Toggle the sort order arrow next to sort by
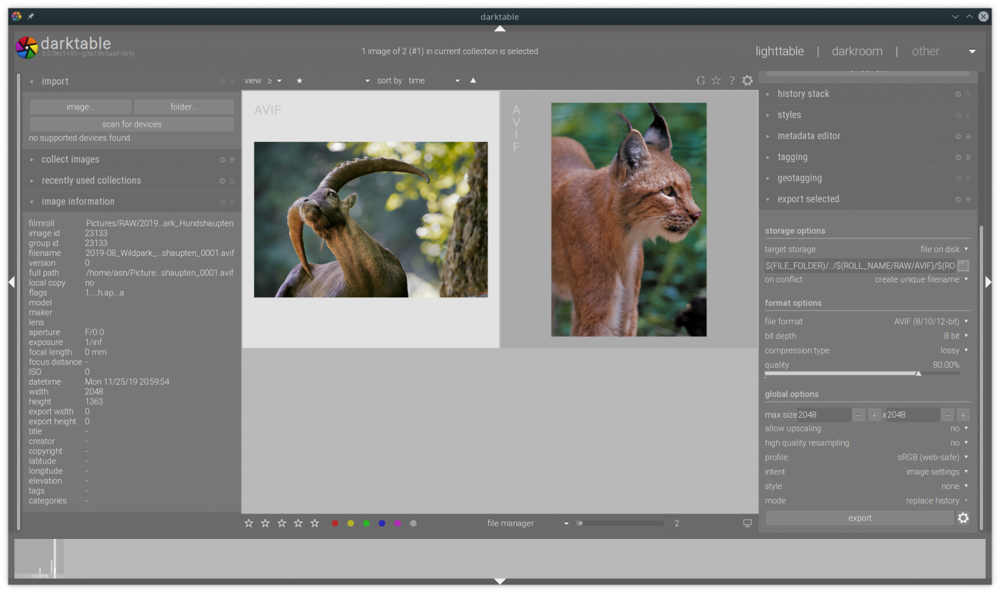 coord(473,80)
